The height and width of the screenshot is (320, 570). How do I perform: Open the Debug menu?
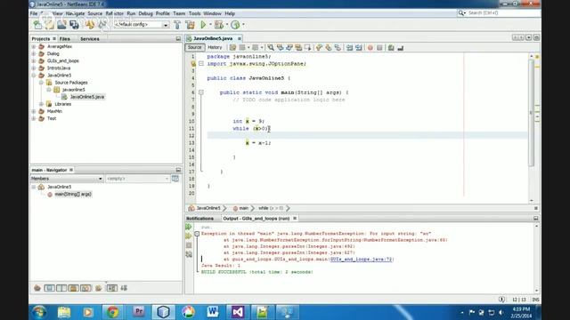(145, 13)
